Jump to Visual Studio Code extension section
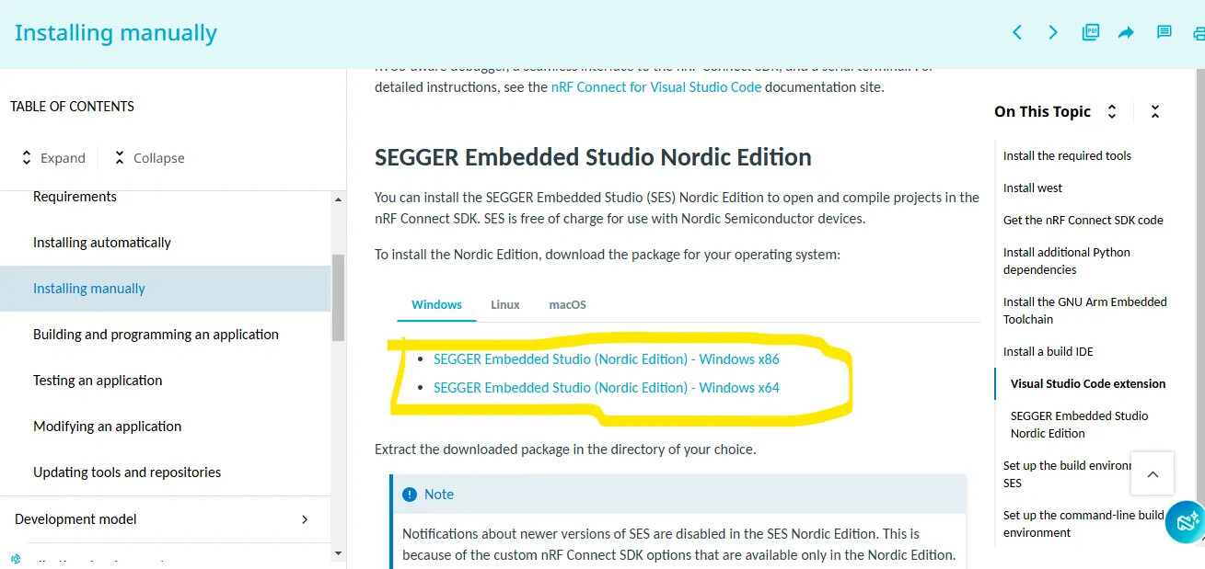 coord(1088,384)
